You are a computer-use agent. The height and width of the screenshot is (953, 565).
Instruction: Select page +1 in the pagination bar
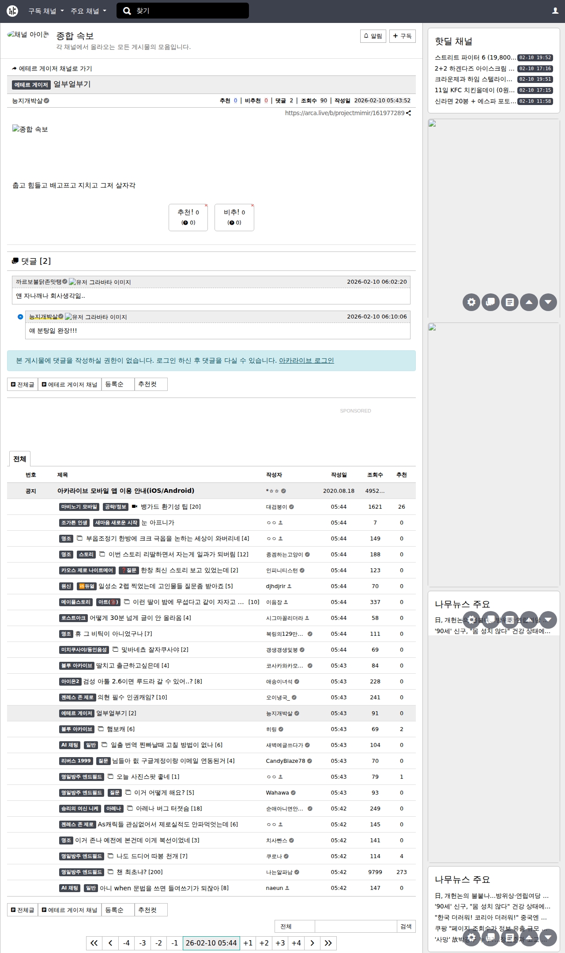pos(248,943)
